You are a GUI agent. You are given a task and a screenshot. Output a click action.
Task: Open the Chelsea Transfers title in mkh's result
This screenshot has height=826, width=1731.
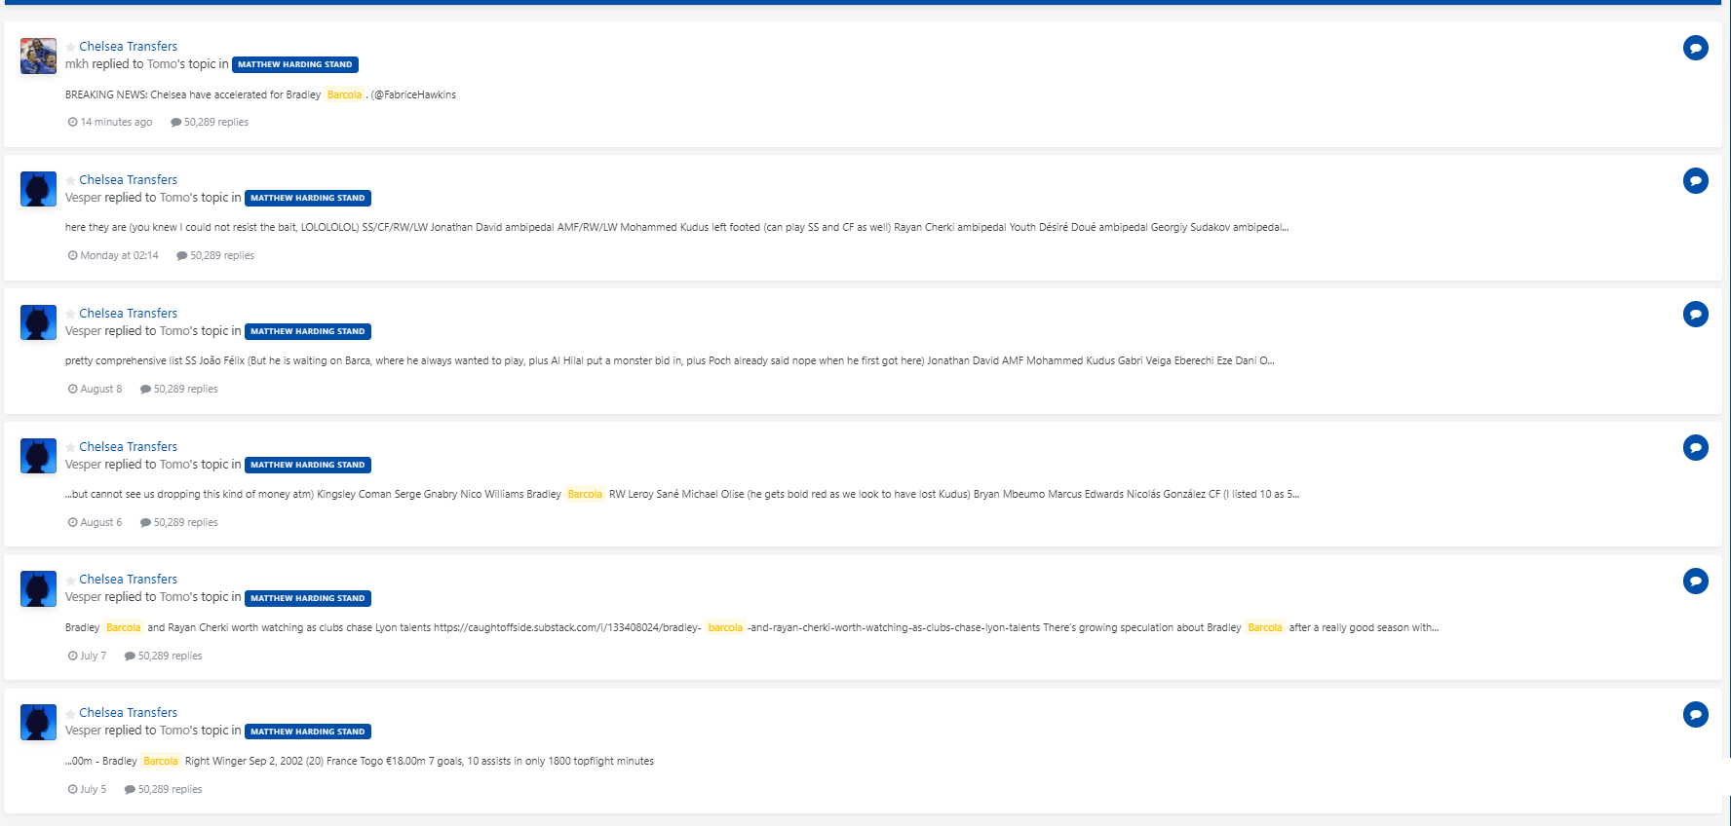(128, 47)
